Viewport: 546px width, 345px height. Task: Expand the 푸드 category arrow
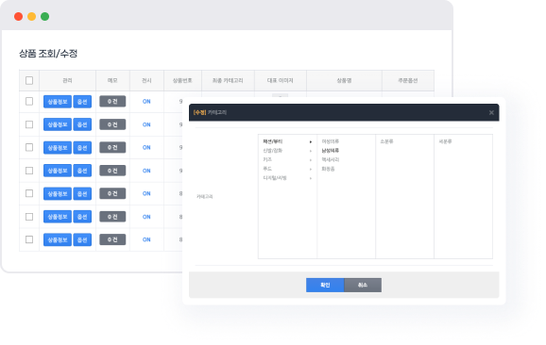pos(311,169)
